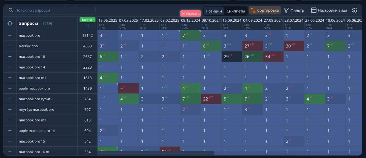Click the minus icon beside 'macbook pro m2'

[10, 120]
